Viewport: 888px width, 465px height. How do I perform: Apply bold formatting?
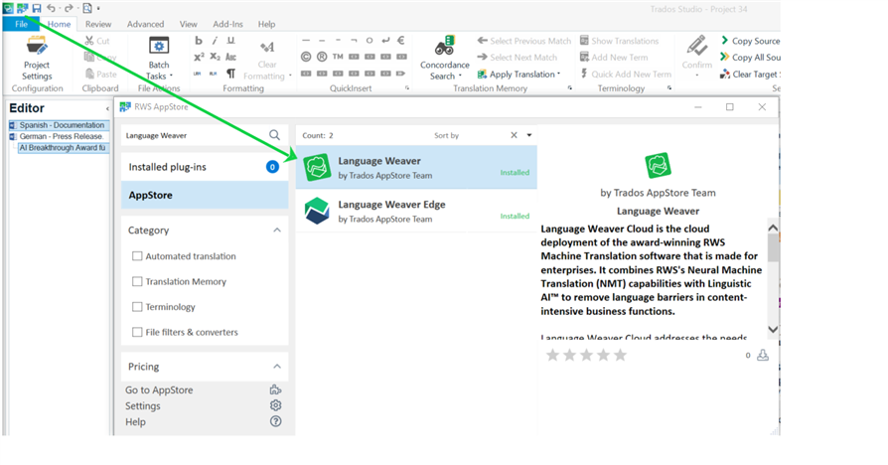[x=199, y=41]
